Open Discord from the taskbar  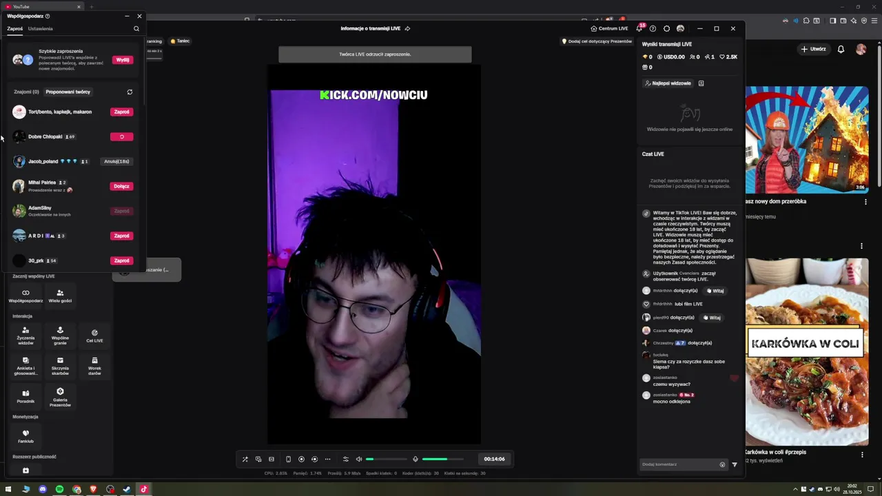click(x=43, y=489)
